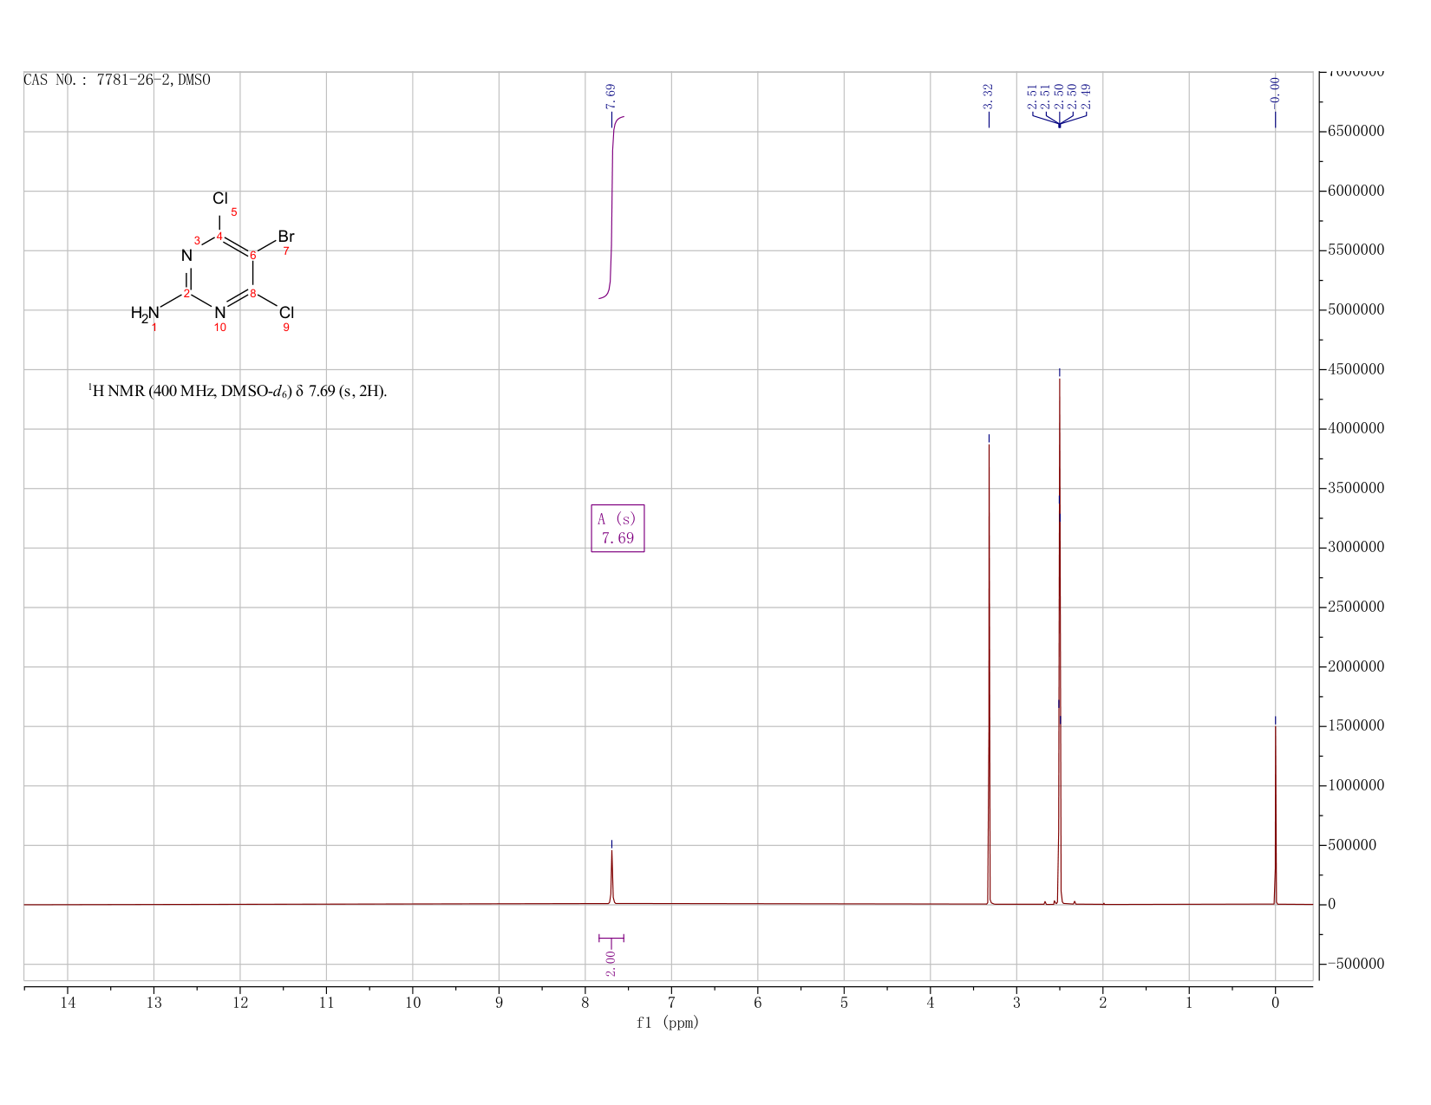The width and height of the screenshot is (1431, 1105).
Task: Click the 6500000 intensity axis tick label
Action: pos(1356,132)
